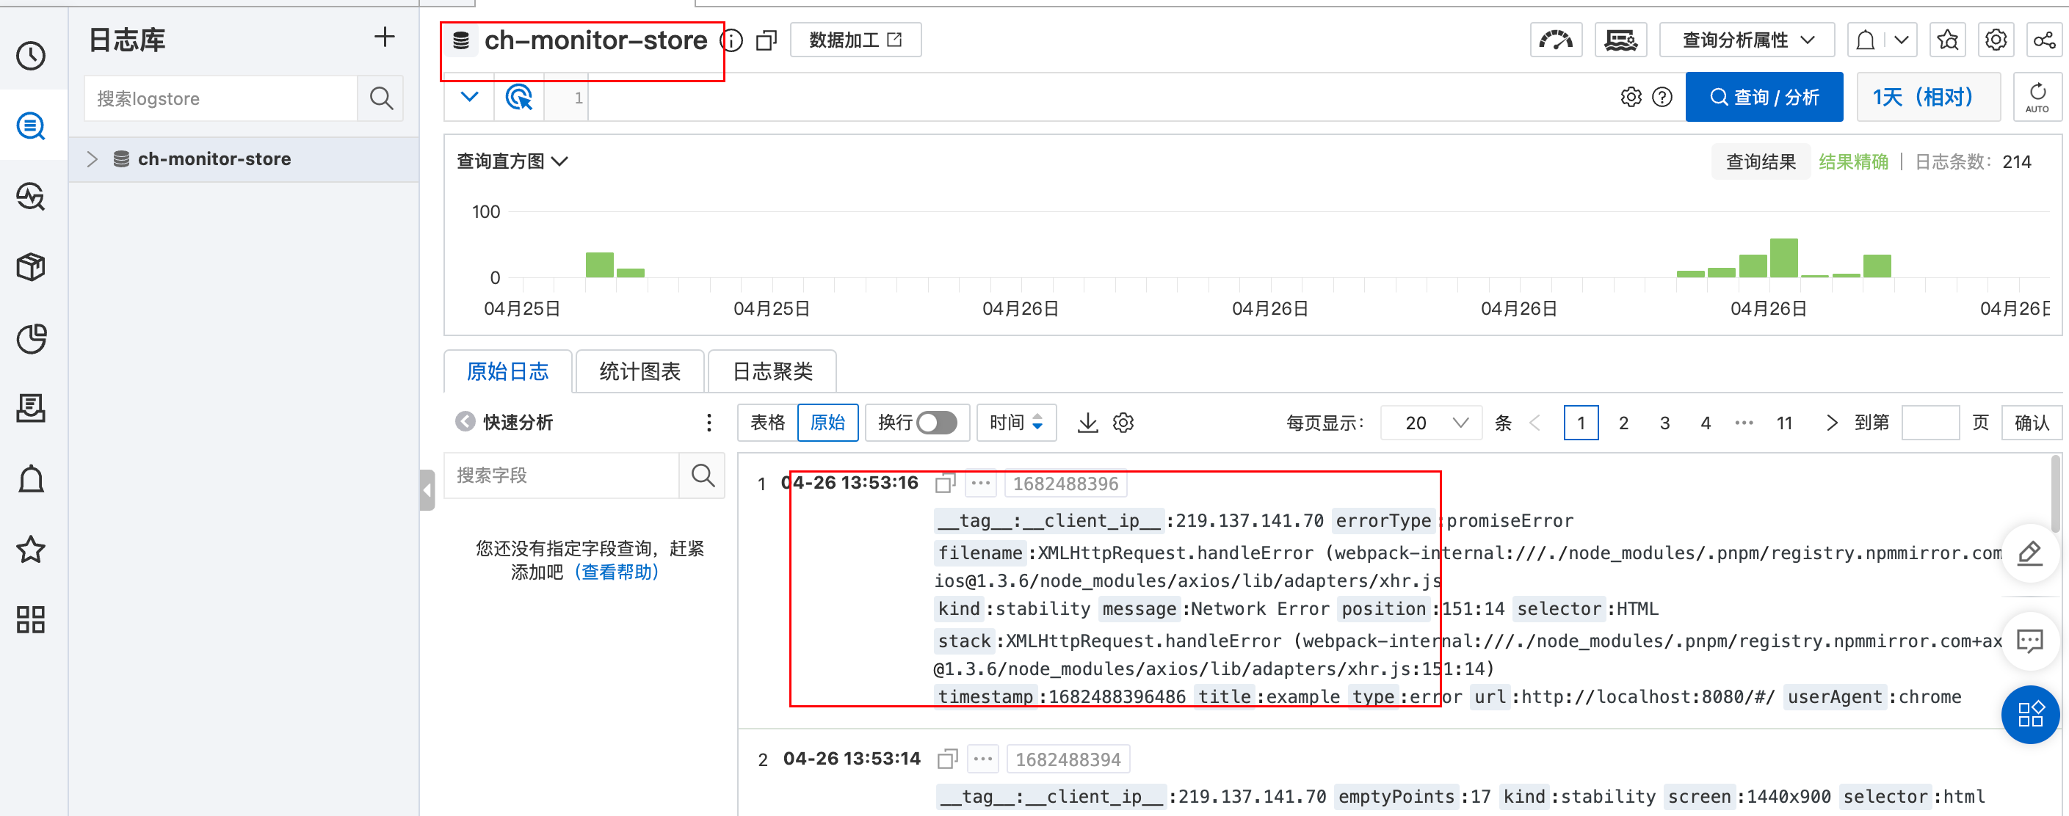Open the query analysis attributes dropdown
Screen dimensions: 2069x816
[x=1747, y=40]
